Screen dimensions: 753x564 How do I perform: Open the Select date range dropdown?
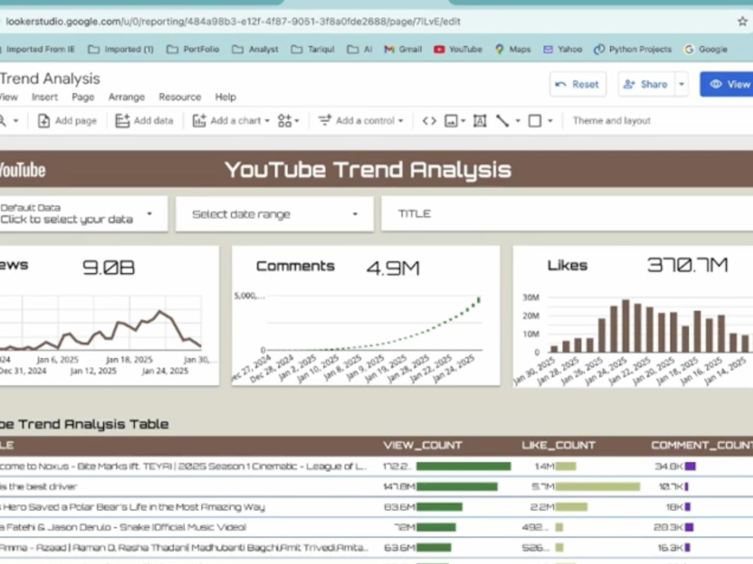[275, 214]
